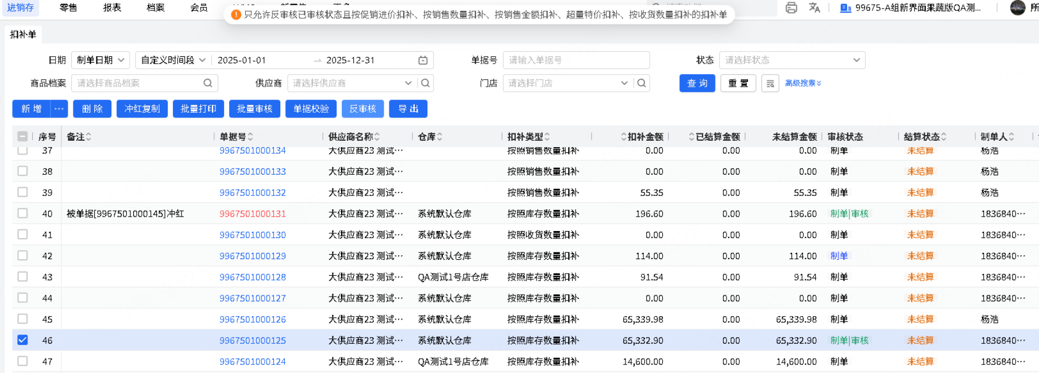This screenshot has height=373, width=1039.
Task: Open document link 9967501000128
Action: (x=253, y=277)
